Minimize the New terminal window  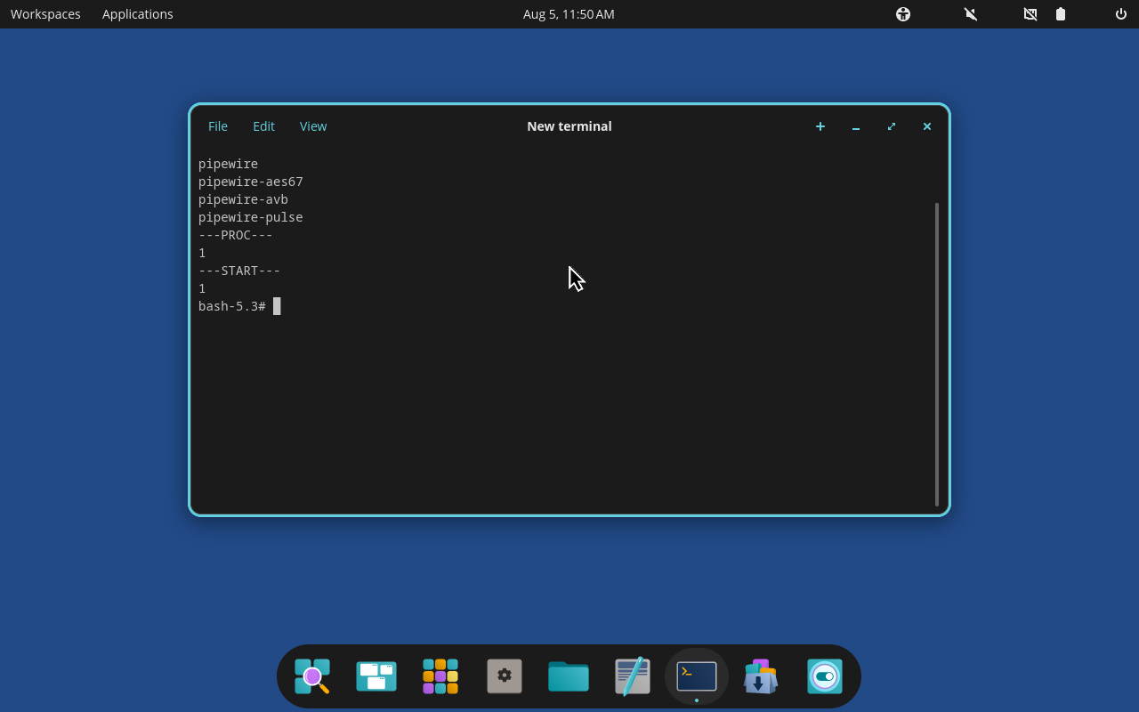[856, 126]
